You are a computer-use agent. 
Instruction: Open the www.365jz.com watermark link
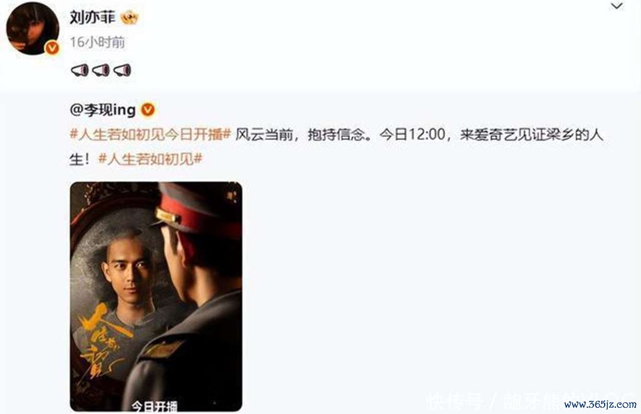click(600, 405)
